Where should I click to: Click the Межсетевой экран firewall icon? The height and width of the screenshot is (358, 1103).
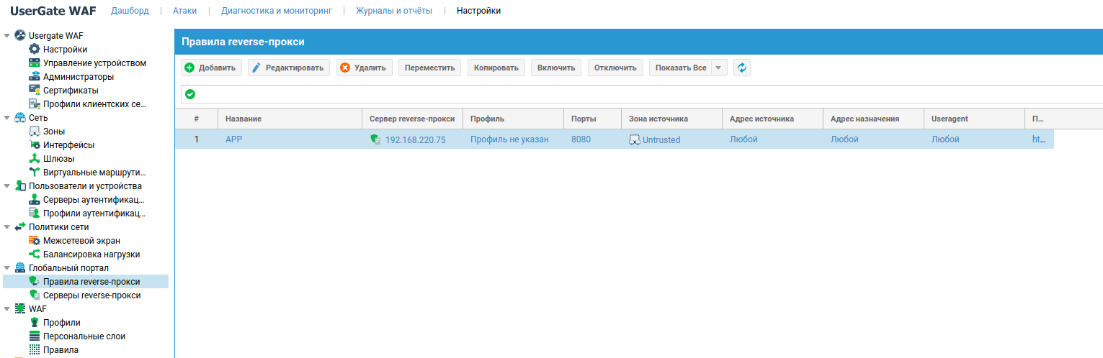pos(34,241)
